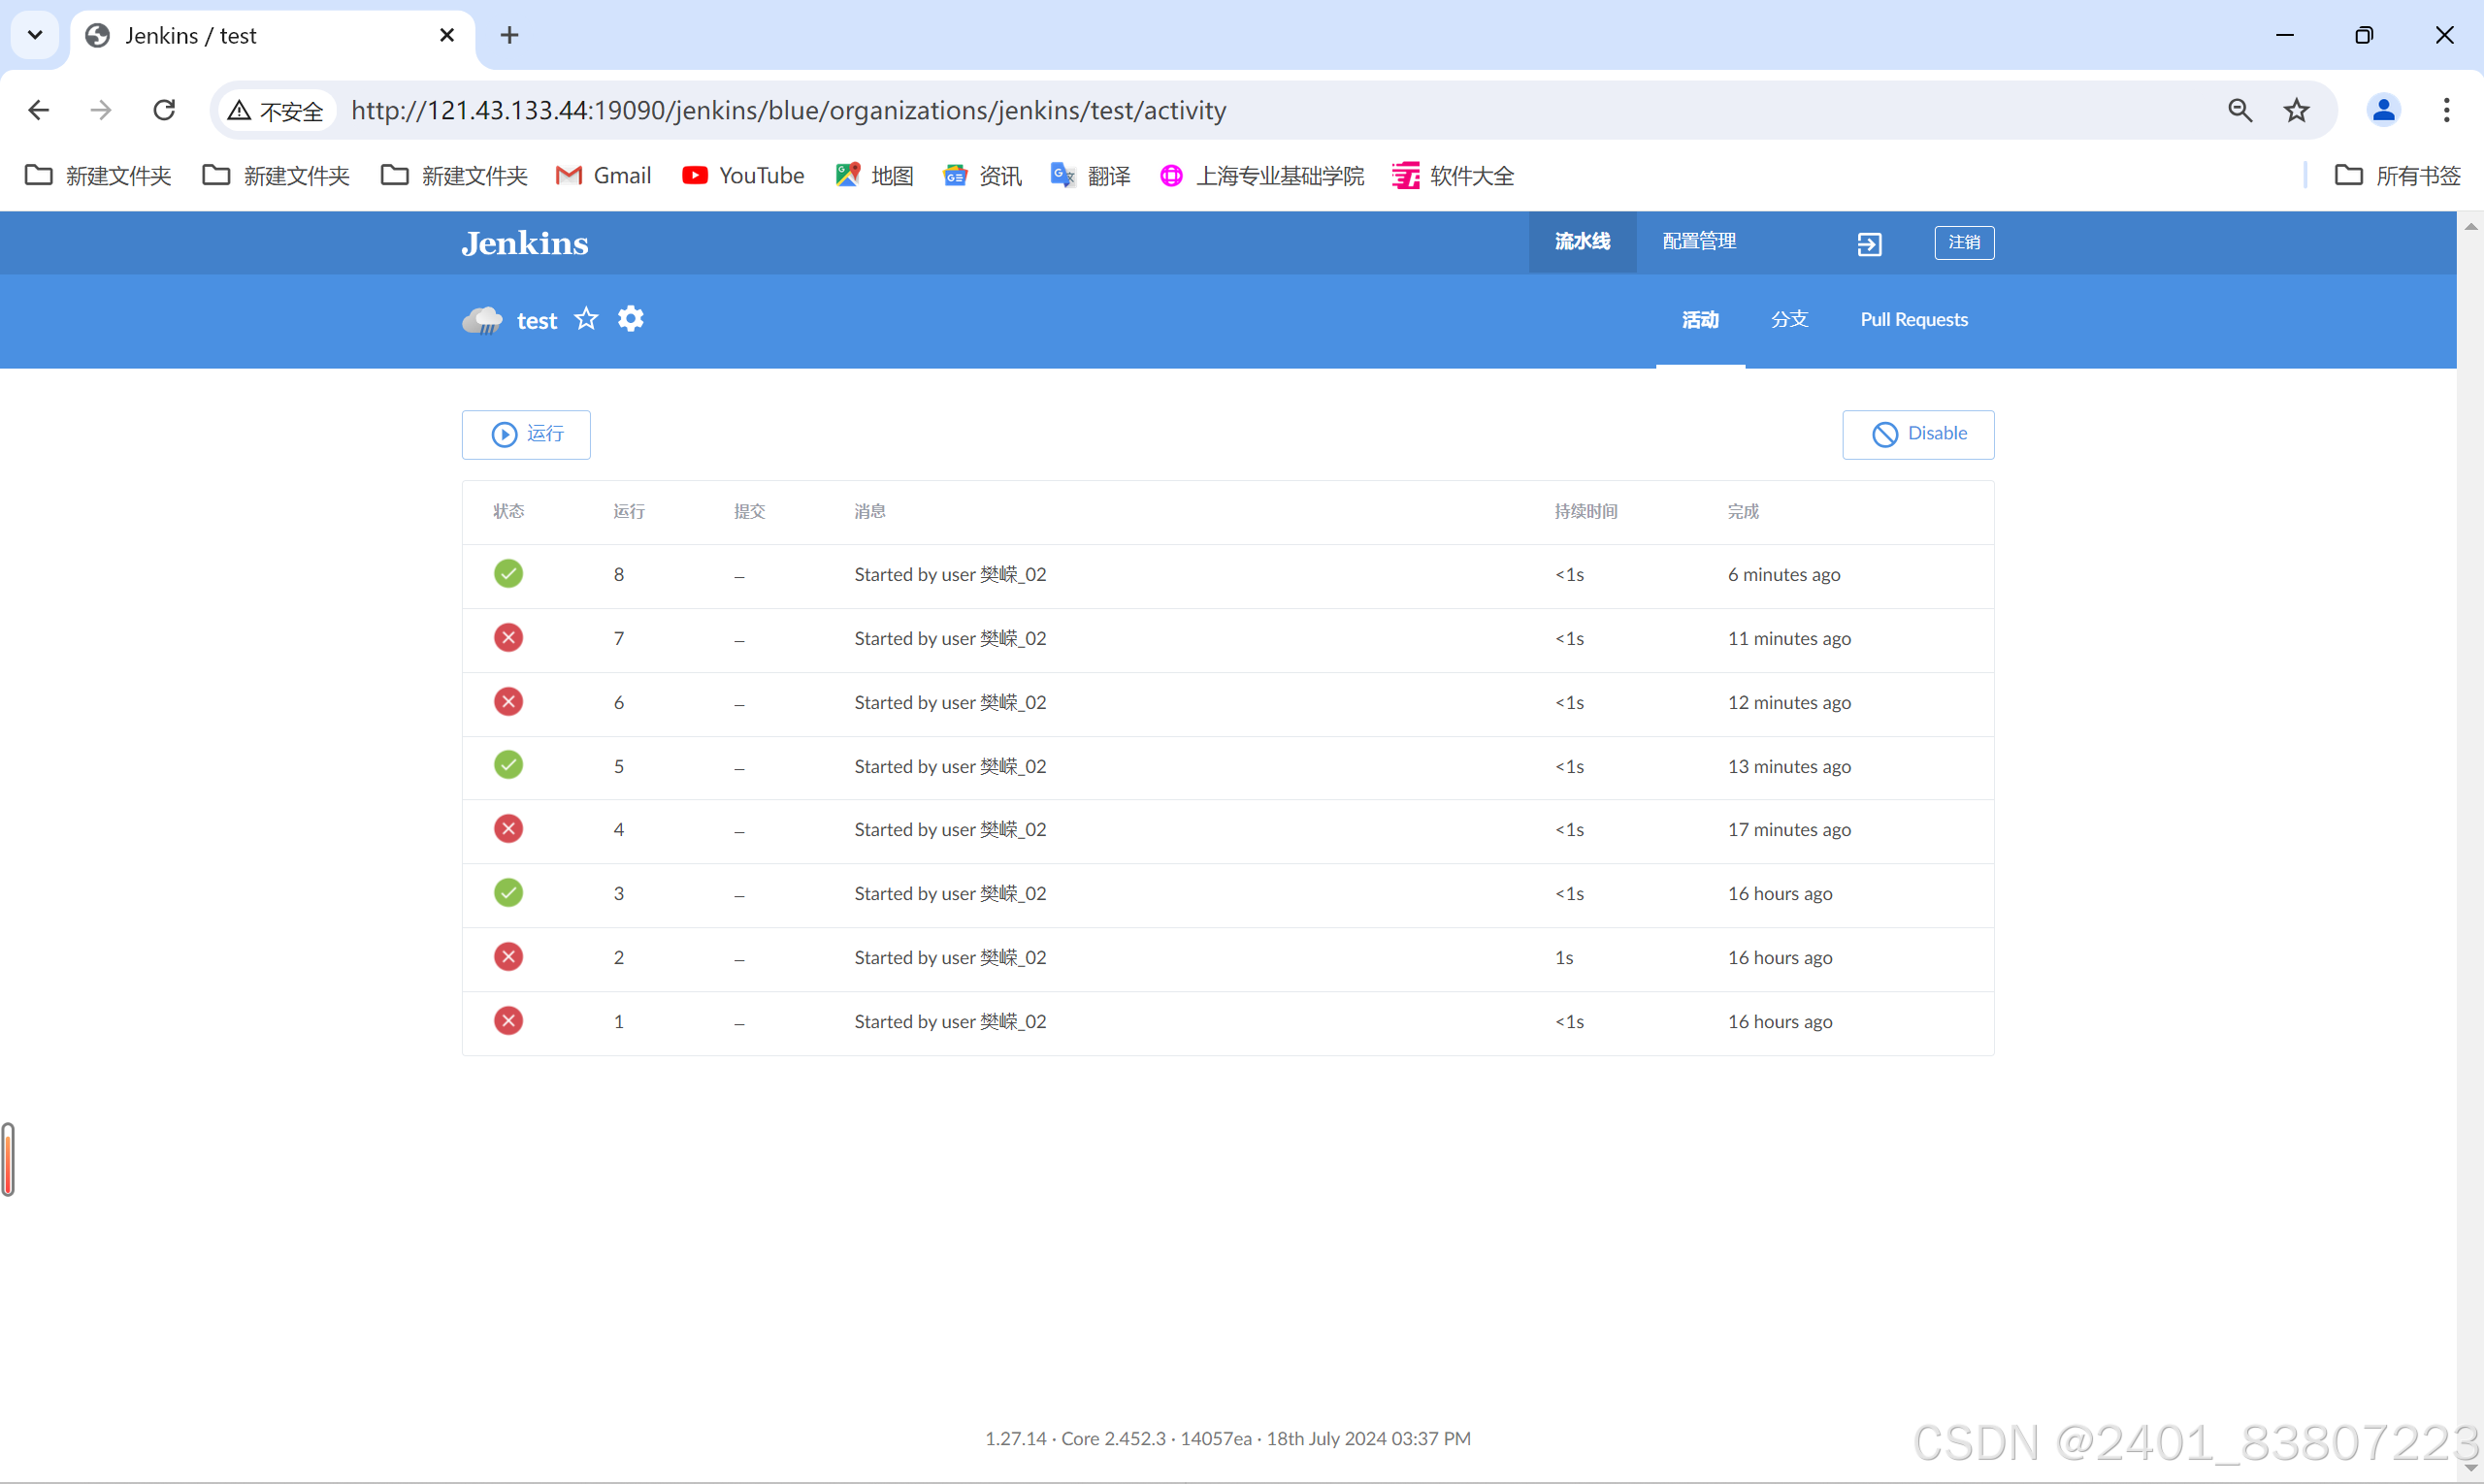The height and width of the screenshot is (1484, 2484).
Task: Click 流水线 in the top navigation
Action: click(x=1581, y=241)
